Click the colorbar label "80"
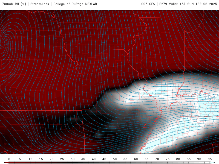 pyautogui.click(x=178, y=159)
